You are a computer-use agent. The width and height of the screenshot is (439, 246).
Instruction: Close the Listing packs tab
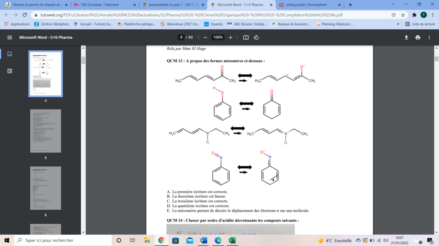339,5
